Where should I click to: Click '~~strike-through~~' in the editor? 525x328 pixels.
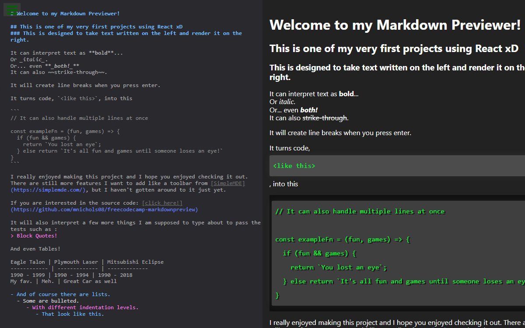coord(77,72)
